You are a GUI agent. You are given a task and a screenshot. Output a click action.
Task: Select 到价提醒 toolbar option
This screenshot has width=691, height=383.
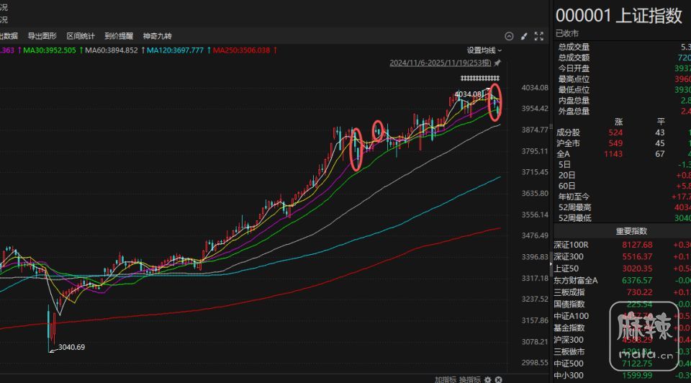click(x=119, y=36)
